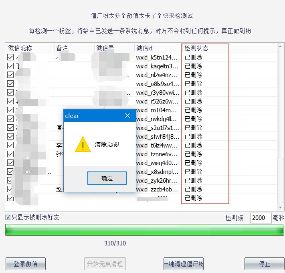Click 已删除 status in wxid_x8sdmpl row

click(193, 171)
